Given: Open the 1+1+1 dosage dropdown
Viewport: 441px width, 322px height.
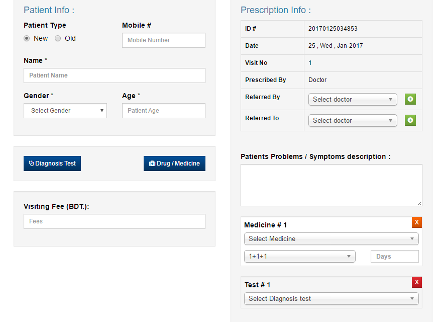Looking at the screenshot, I should click(x=299, y=256).
